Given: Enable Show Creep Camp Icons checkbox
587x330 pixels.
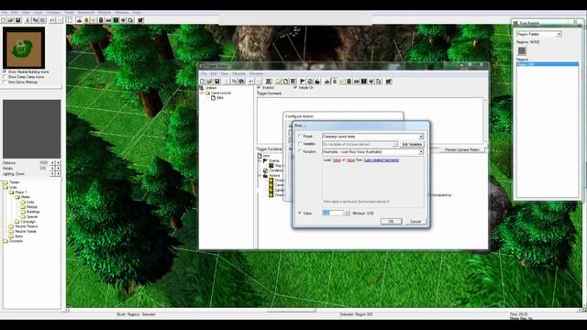Looking at the screenshot, I should 5,77.
